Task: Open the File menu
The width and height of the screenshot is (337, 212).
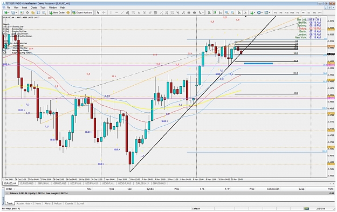Action: (9, 8)
